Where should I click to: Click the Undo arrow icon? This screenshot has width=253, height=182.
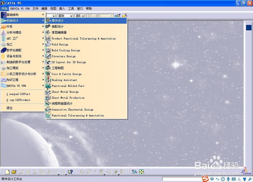click(x=56, y=172)
